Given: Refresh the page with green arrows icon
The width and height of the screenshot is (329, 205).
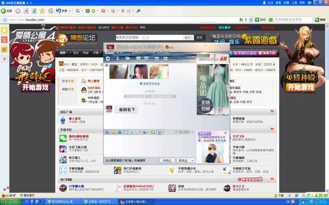Looking at the screenshot, I should point(34,11).
